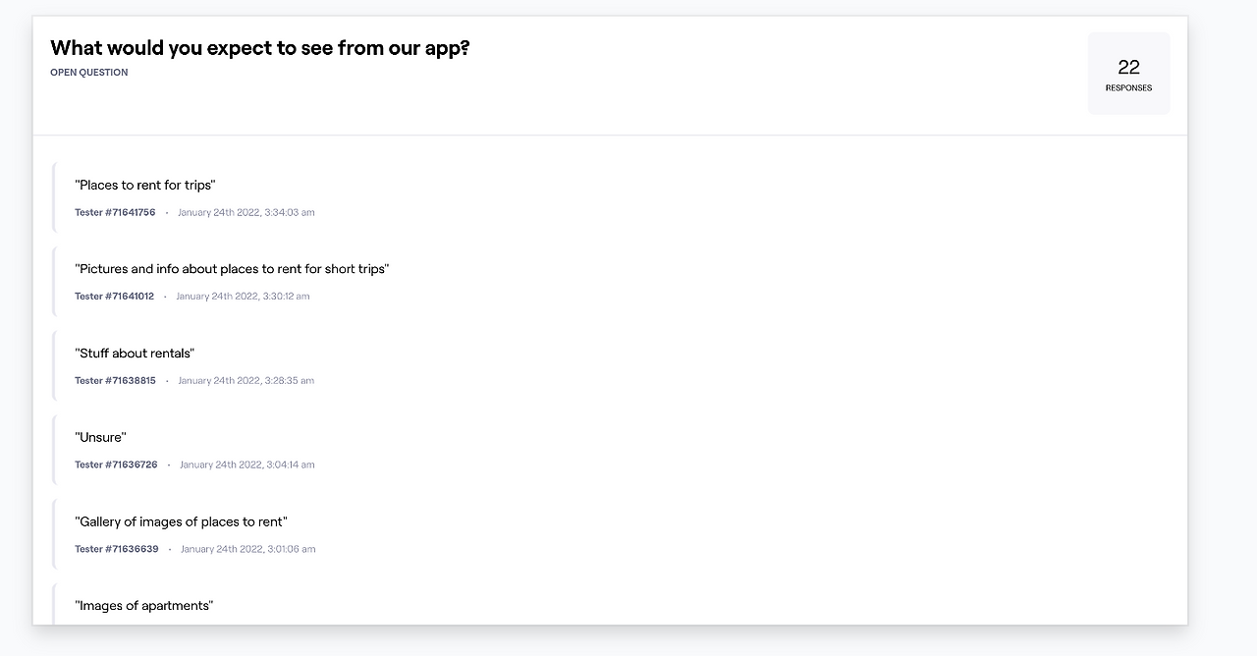
Task: Click the 3:01:06 am timestamp
Action: coord(247,550)
